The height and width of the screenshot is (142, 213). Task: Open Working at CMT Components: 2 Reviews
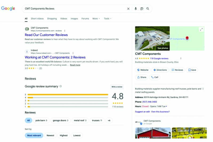(x=55, y=57)
